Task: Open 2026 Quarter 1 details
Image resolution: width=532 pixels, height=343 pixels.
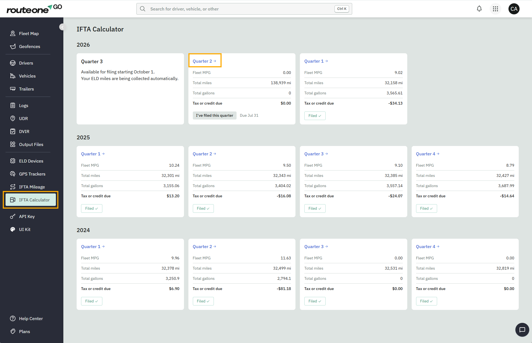Action: click(316, 61)
